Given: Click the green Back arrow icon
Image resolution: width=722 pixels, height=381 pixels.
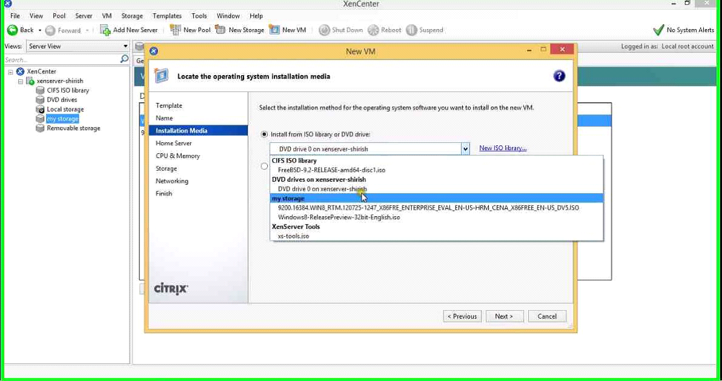Looking at the screenshot, I should click(x=13, y=30).
